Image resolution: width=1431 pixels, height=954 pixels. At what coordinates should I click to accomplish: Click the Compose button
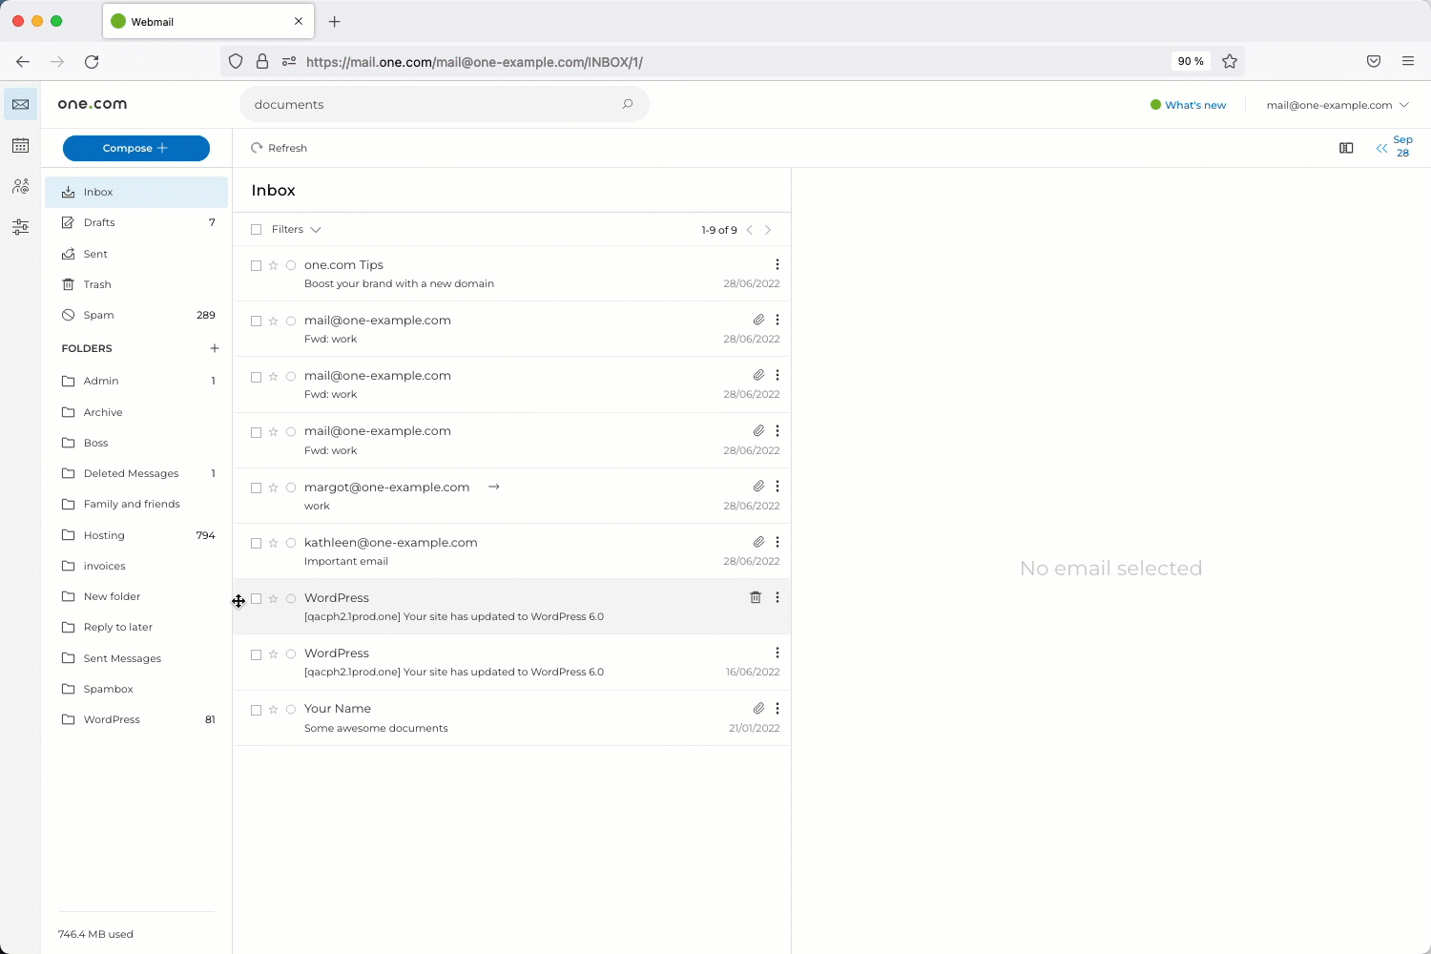(x=135, y=148)
